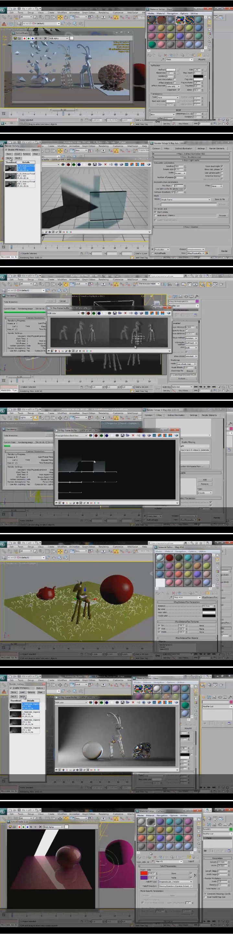The width and height of the screenshot is (233, 937).
Task: Click save icon in shattered-glass ActiveShade window
Action: point(15,38)
